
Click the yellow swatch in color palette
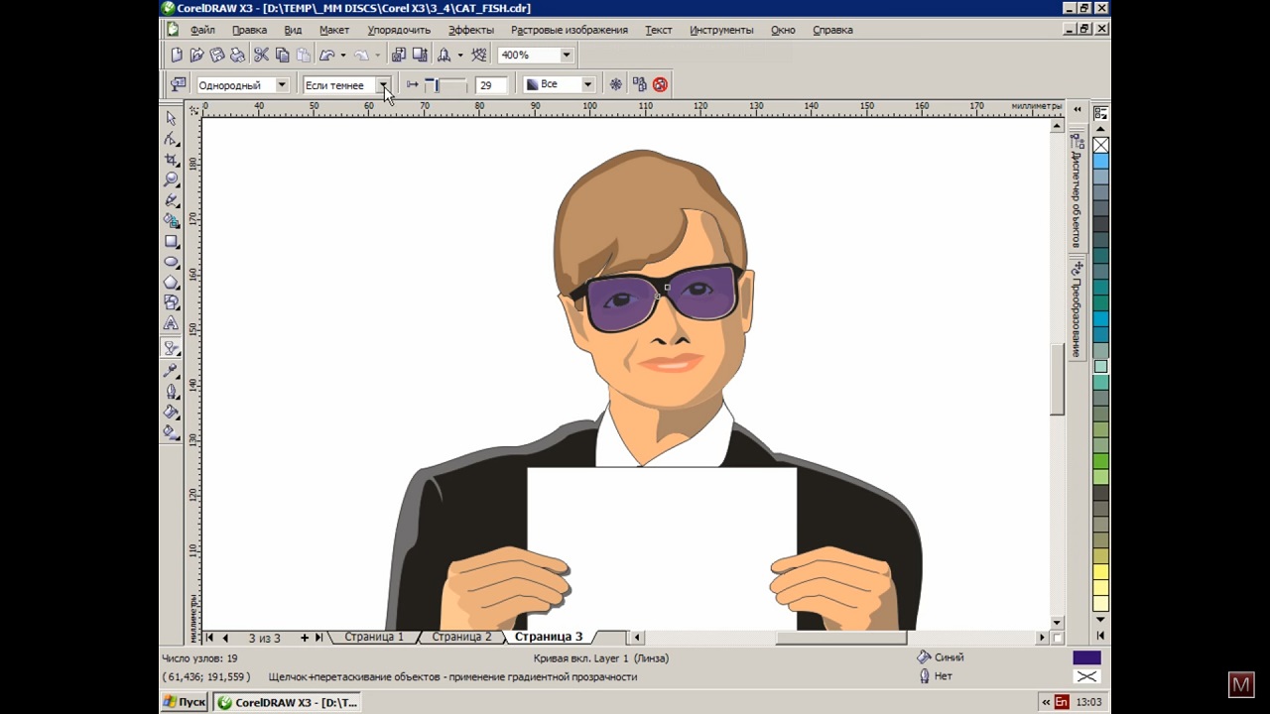click(x=1100, y=572)
